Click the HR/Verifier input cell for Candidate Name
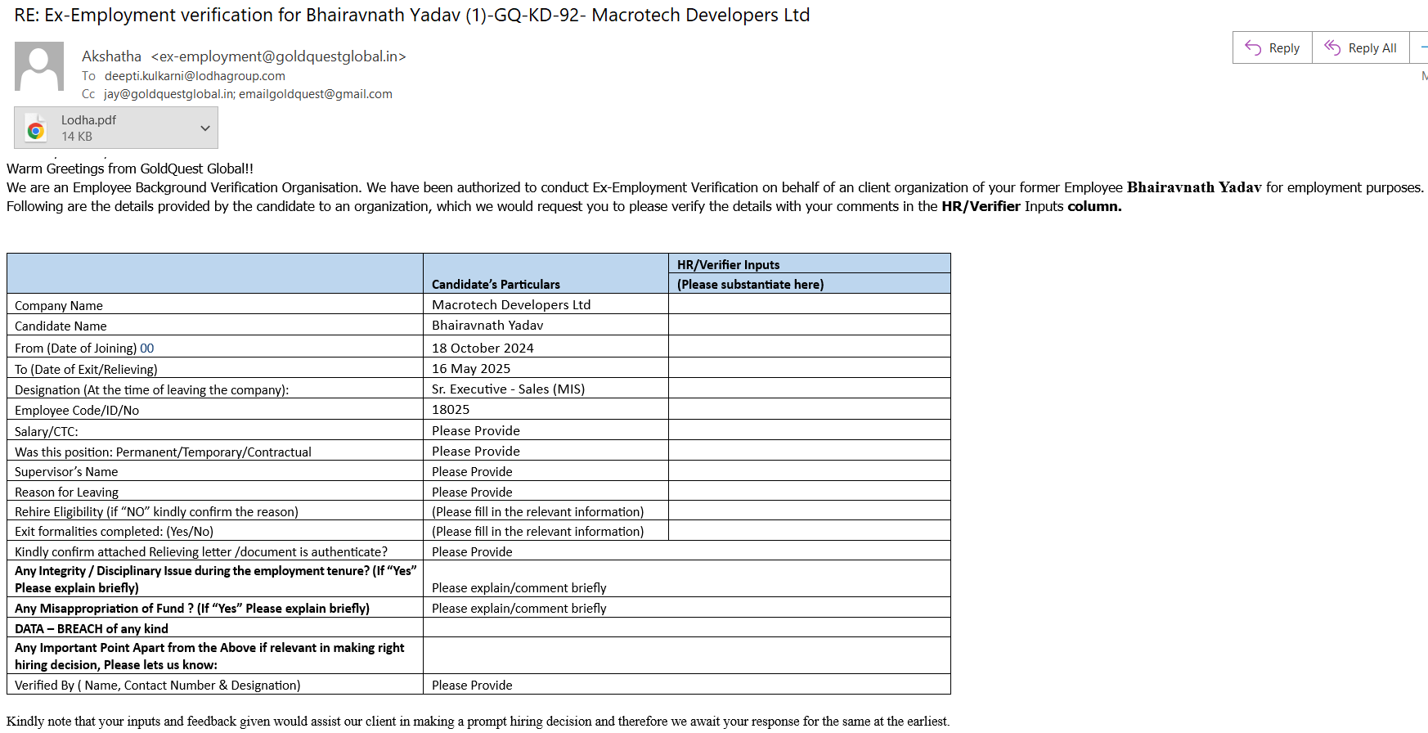 (809, 325)
